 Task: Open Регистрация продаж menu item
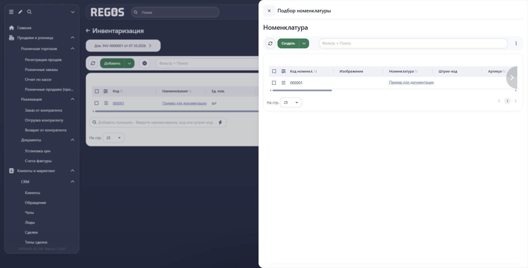coord(43,60)
